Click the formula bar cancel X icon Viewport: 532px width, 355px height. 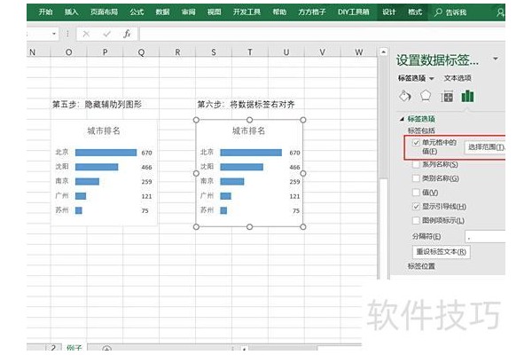coord(86,34)
